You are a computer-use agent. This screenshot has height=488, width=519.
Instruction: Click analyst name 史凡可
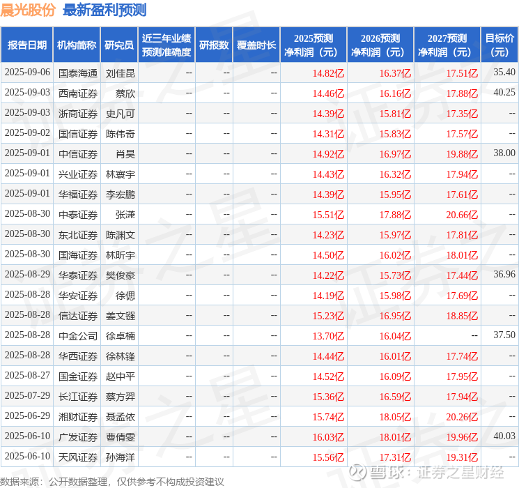[x=121, y=114]
